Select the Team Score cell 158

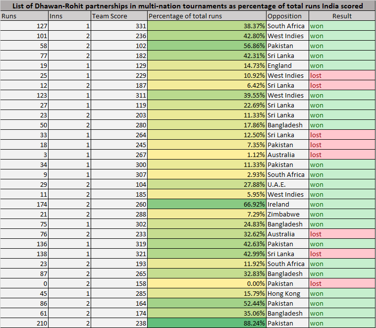click(119, 283)
